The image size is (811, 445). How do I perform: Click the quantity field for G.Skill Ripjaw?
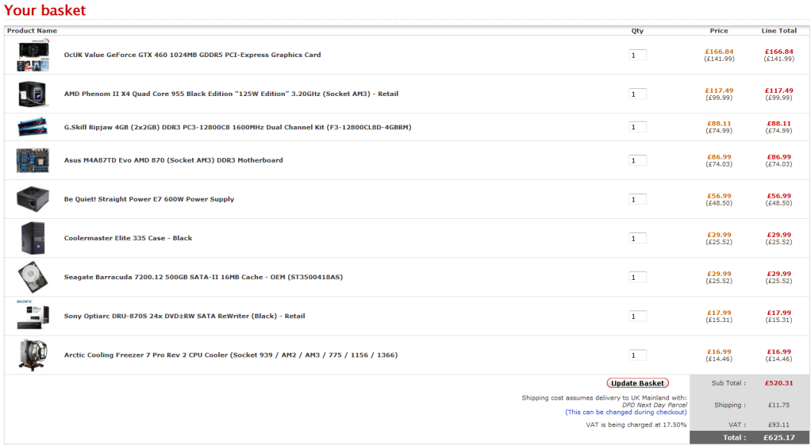[x=637, y=127]
